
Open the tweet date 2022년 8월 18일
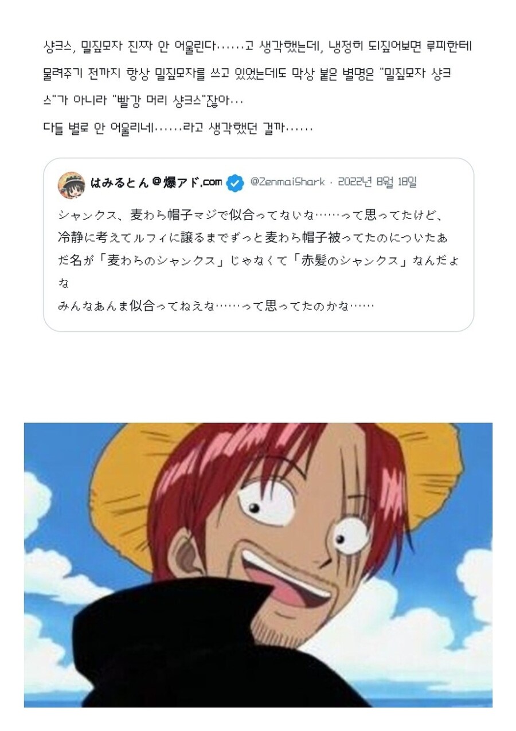coord(377,182)
